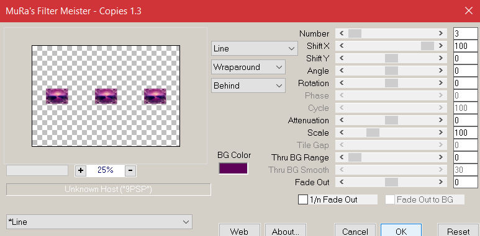Viewport: 480px width, 236px height.
Task: Increase Scale with right arrow
Action: [440, 133]
